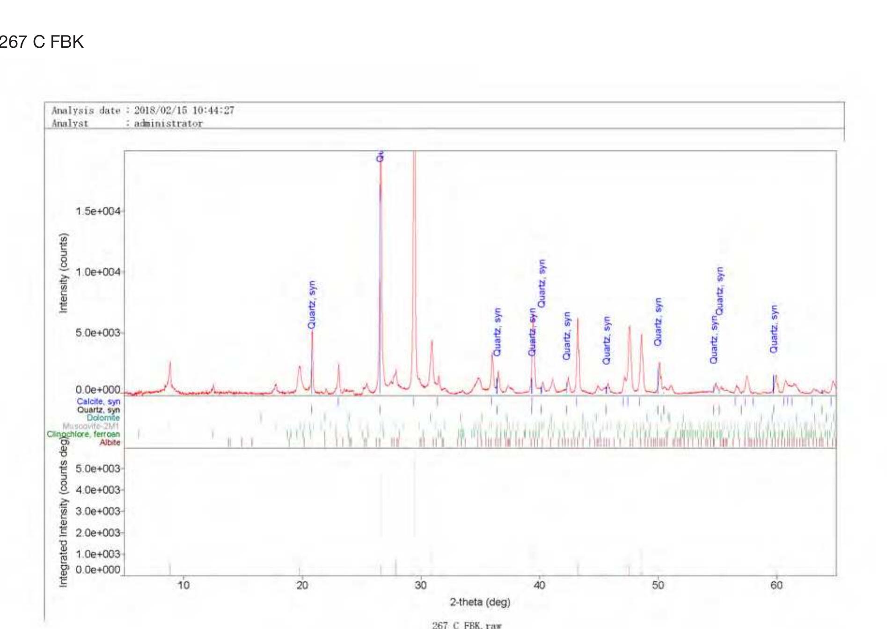Click the x-axis tick label 50
The image size is (893, 629).
pos(658,585)
